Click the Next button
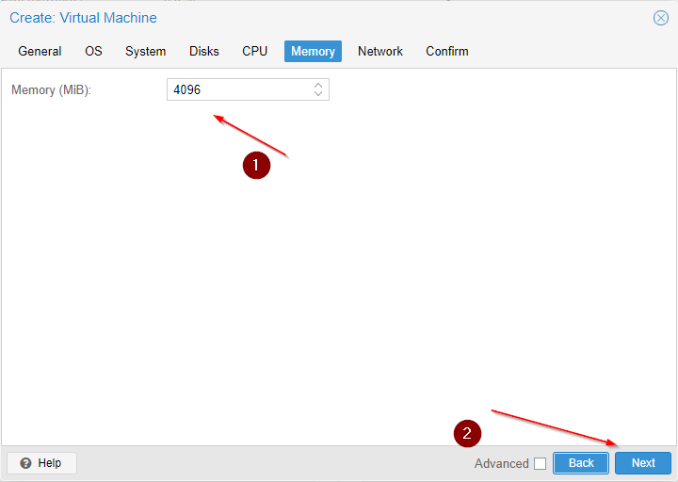 643,463
